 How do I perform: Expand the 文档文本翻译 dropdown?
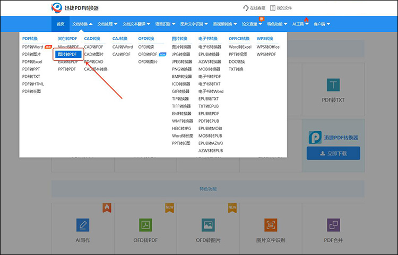point(136,24)
